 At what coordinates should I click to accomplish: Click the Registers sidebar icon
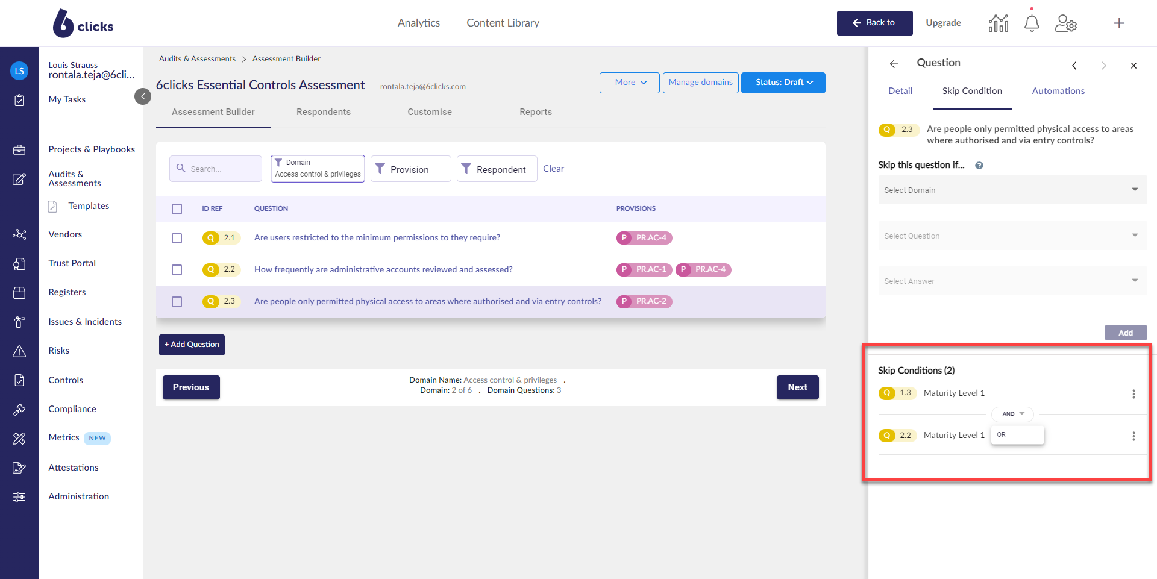(x=19, y=292)
